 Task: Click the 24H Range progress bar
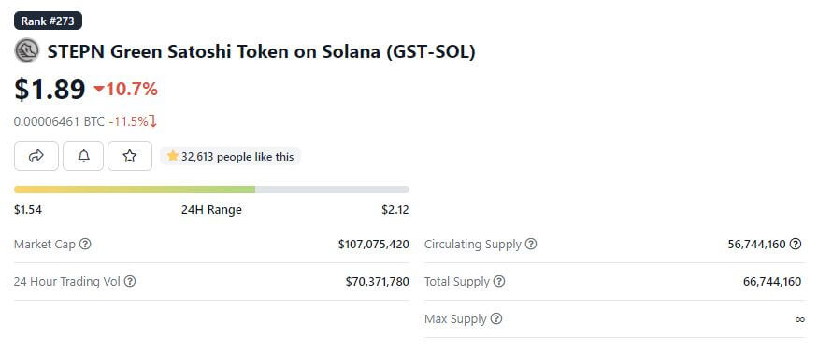[x=211, y=190]
